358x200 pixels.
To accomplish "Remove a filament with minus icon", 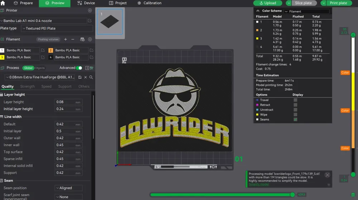I will click(73, 39).
